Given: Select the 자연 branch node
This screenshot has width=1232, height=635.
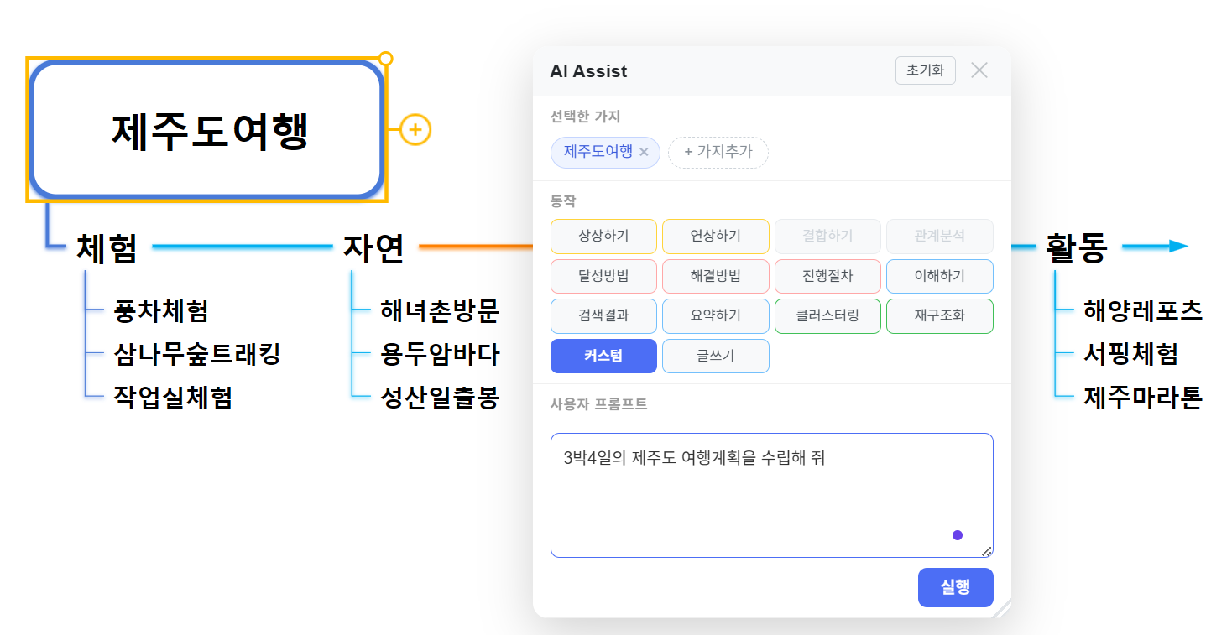Looking at the screenshot, I should 372,248.
